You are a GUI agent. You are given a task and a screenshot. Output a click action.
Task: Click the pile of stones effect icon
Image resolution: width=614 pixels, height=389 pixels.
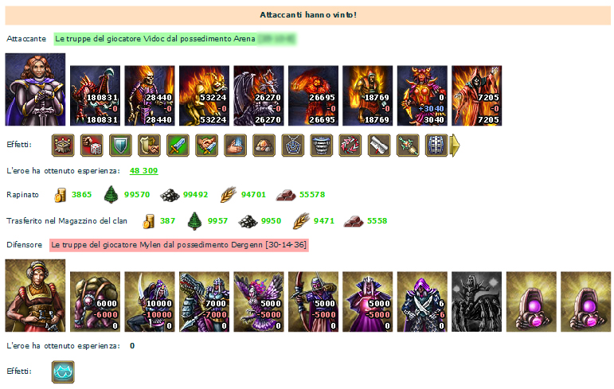click(264, 146)
